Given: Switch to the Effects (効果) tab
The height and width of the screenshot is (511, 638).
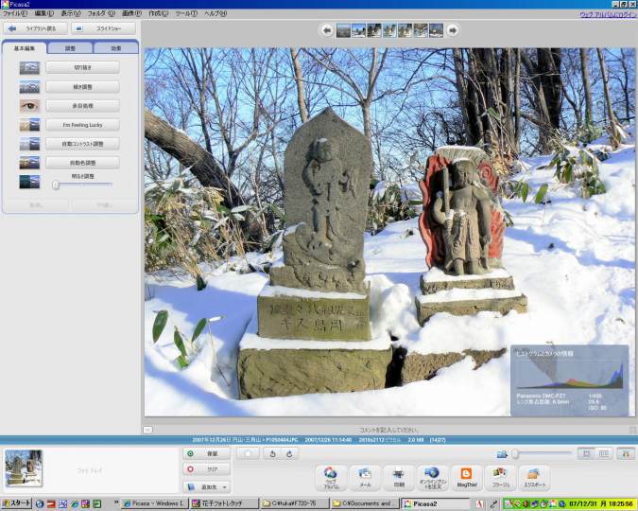Looking at the screenshot, I should tap(115, 47).
